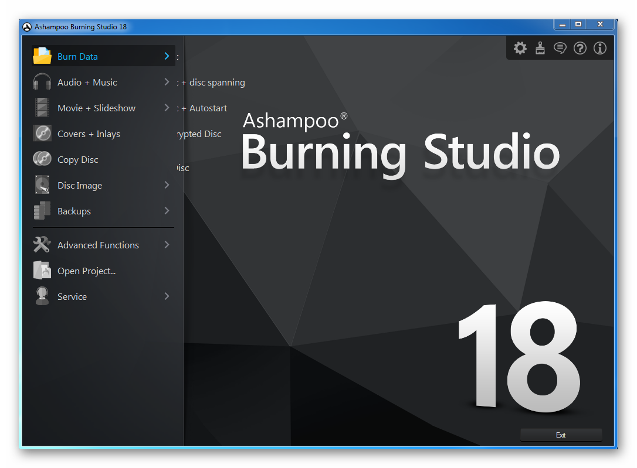This screenshot has height=468, width=637.
Task: Choose the Movie + Slideshow menu entry
Action: [x=103, y=107]
